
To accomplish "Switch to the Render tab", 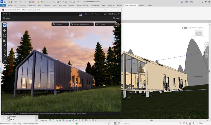I will pos(97,14).
